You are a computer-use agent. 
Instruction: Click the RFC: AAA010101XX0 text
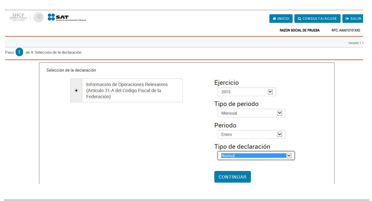point(346,31)
